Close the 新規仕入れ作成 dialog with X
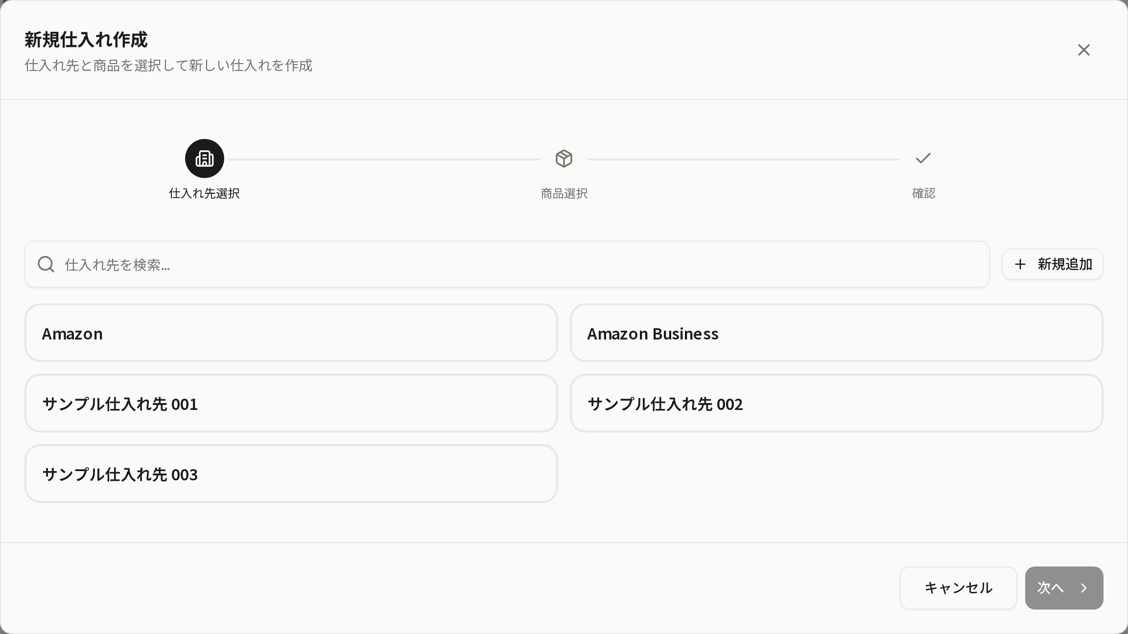Screen dimensions: 1128x634 1083,50
